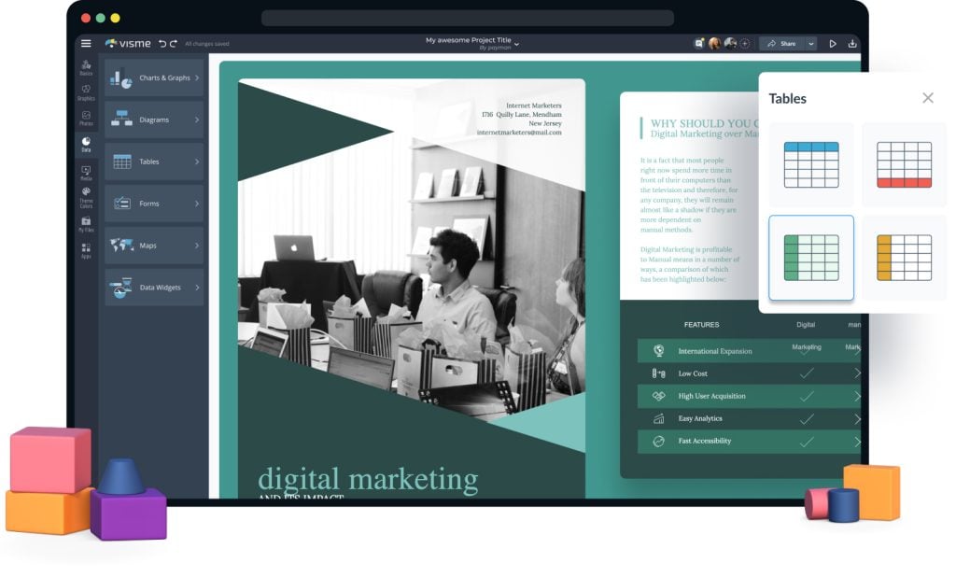Open the Apps sidebar icon

pyautogui.click(x=86, y=250)
